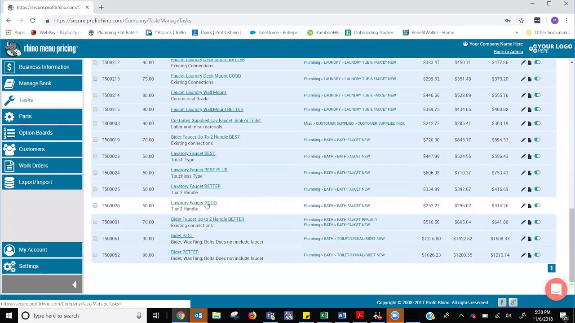Viewport: 575px width, 323px height.
Task: Toggle active switch for task T500214
Action: click(537, 95)
